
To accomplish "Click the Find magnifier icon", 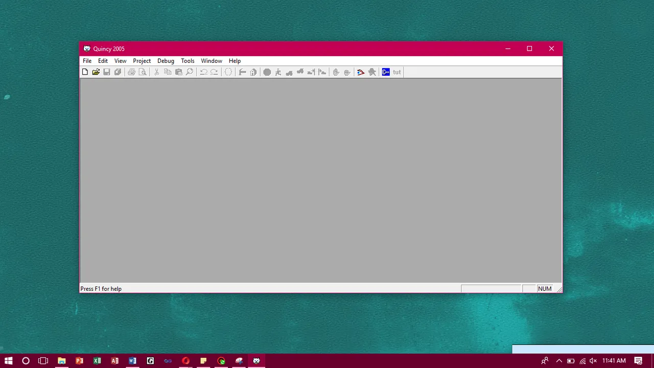I will pyautogui.click(x=190, y=72).
